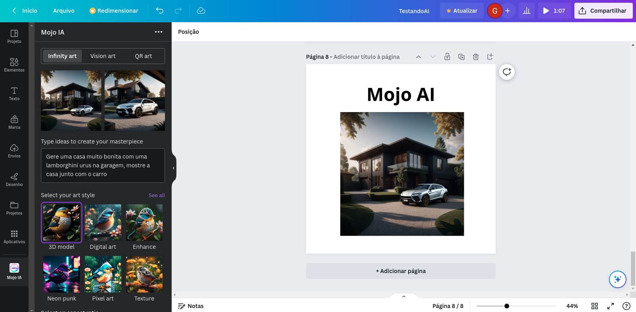The width and height of the screenshot is (636, 312).
Task: Switch to the Vision art tab
Action: pyautogui.click(x=103, y=56)
